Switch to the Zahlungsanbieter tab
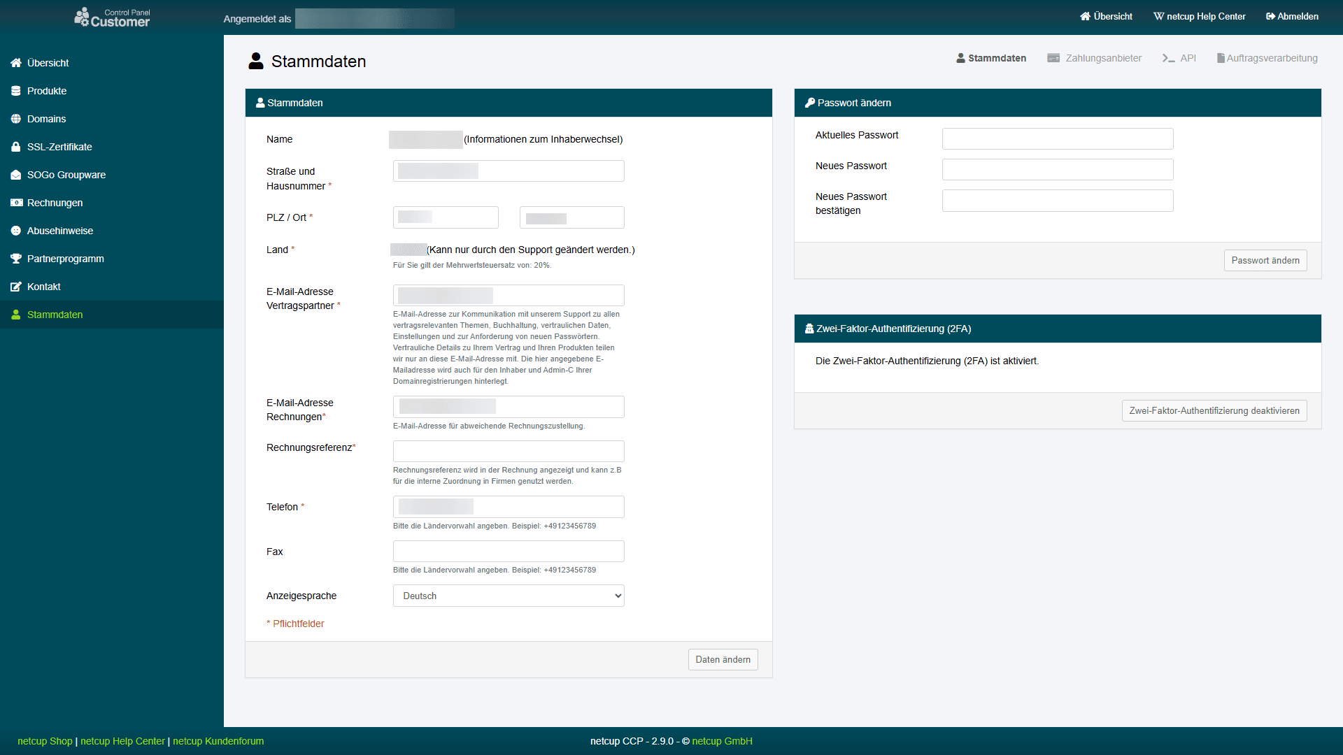 (1094, 58)
